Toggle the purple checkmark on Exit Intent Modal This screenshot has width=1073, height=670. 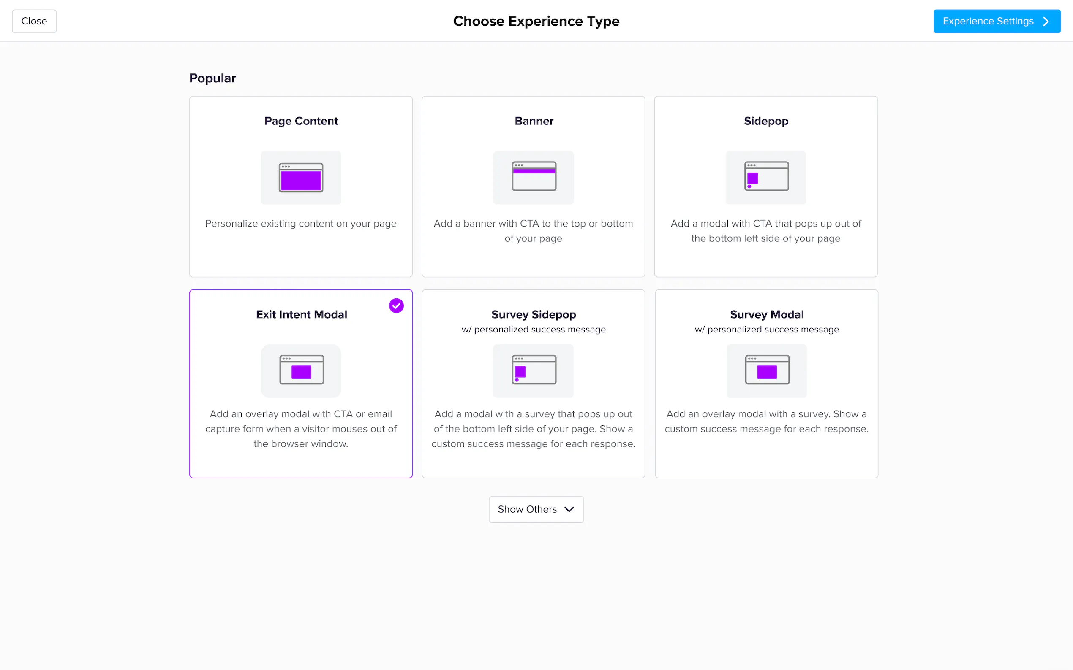tap(396, 306)
